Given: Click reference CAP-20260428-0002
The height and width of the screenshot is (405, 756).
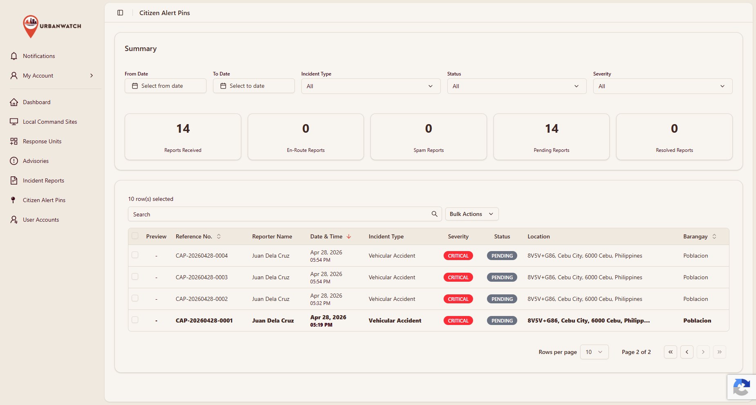Looking at the screenshot, I should pyautogui.click(x=202, y=299).
